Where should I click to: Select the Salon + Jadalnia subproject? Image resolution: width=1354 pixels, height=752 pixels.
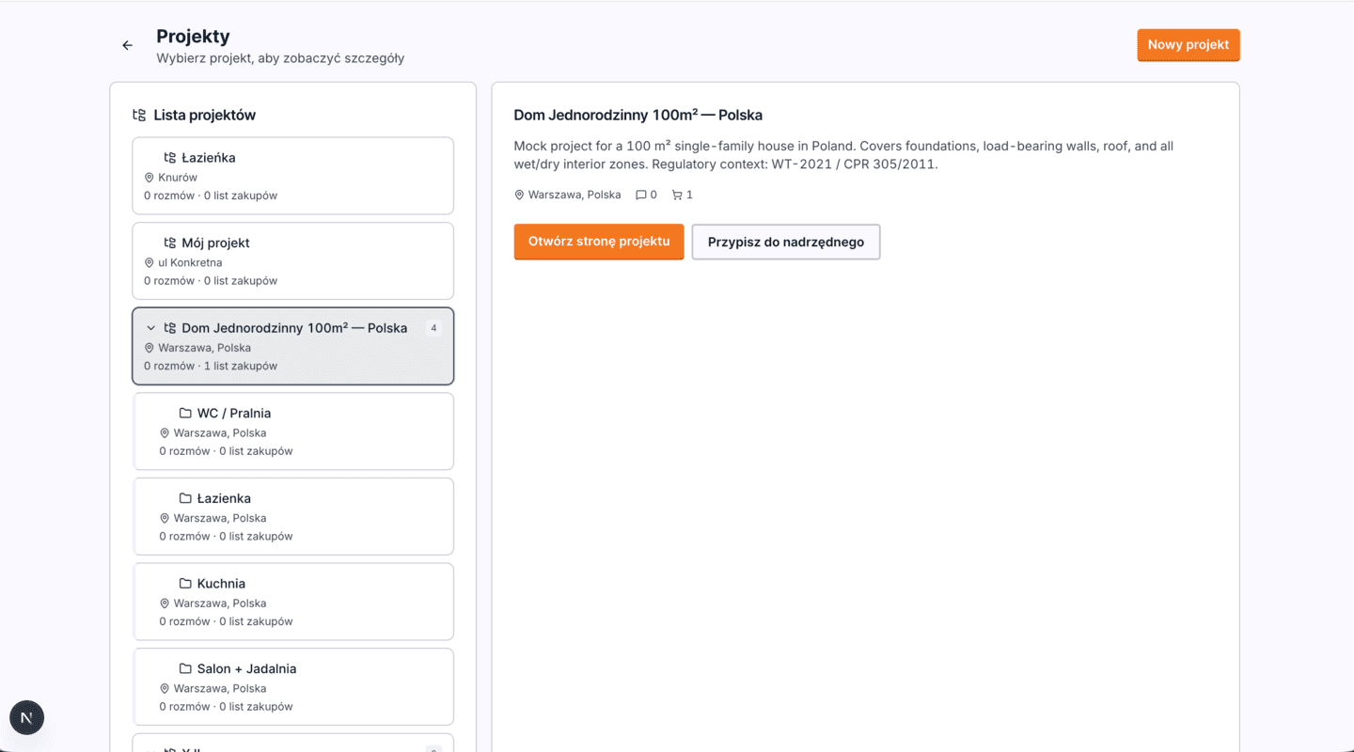tap(293, 687)
